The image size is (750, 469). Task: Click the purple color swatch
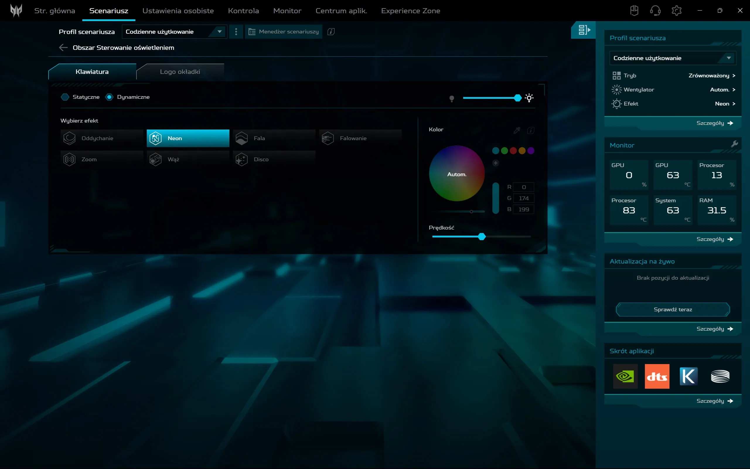pyautogui.click(x=531, y=151)
